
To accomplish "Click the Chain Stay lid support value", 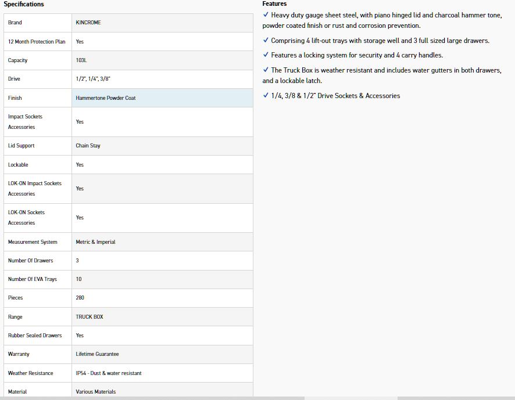I will [x=88, y=146].
